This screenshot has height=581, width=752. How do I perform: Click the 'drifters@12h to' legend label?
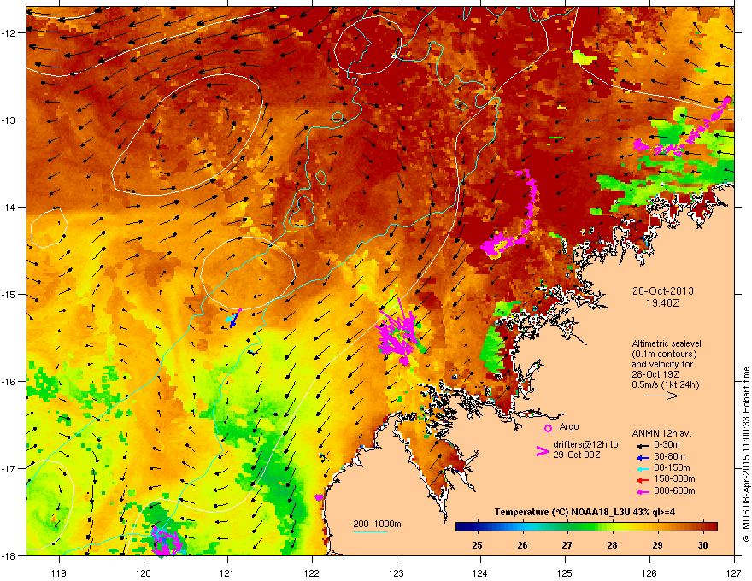coord(585,445)
